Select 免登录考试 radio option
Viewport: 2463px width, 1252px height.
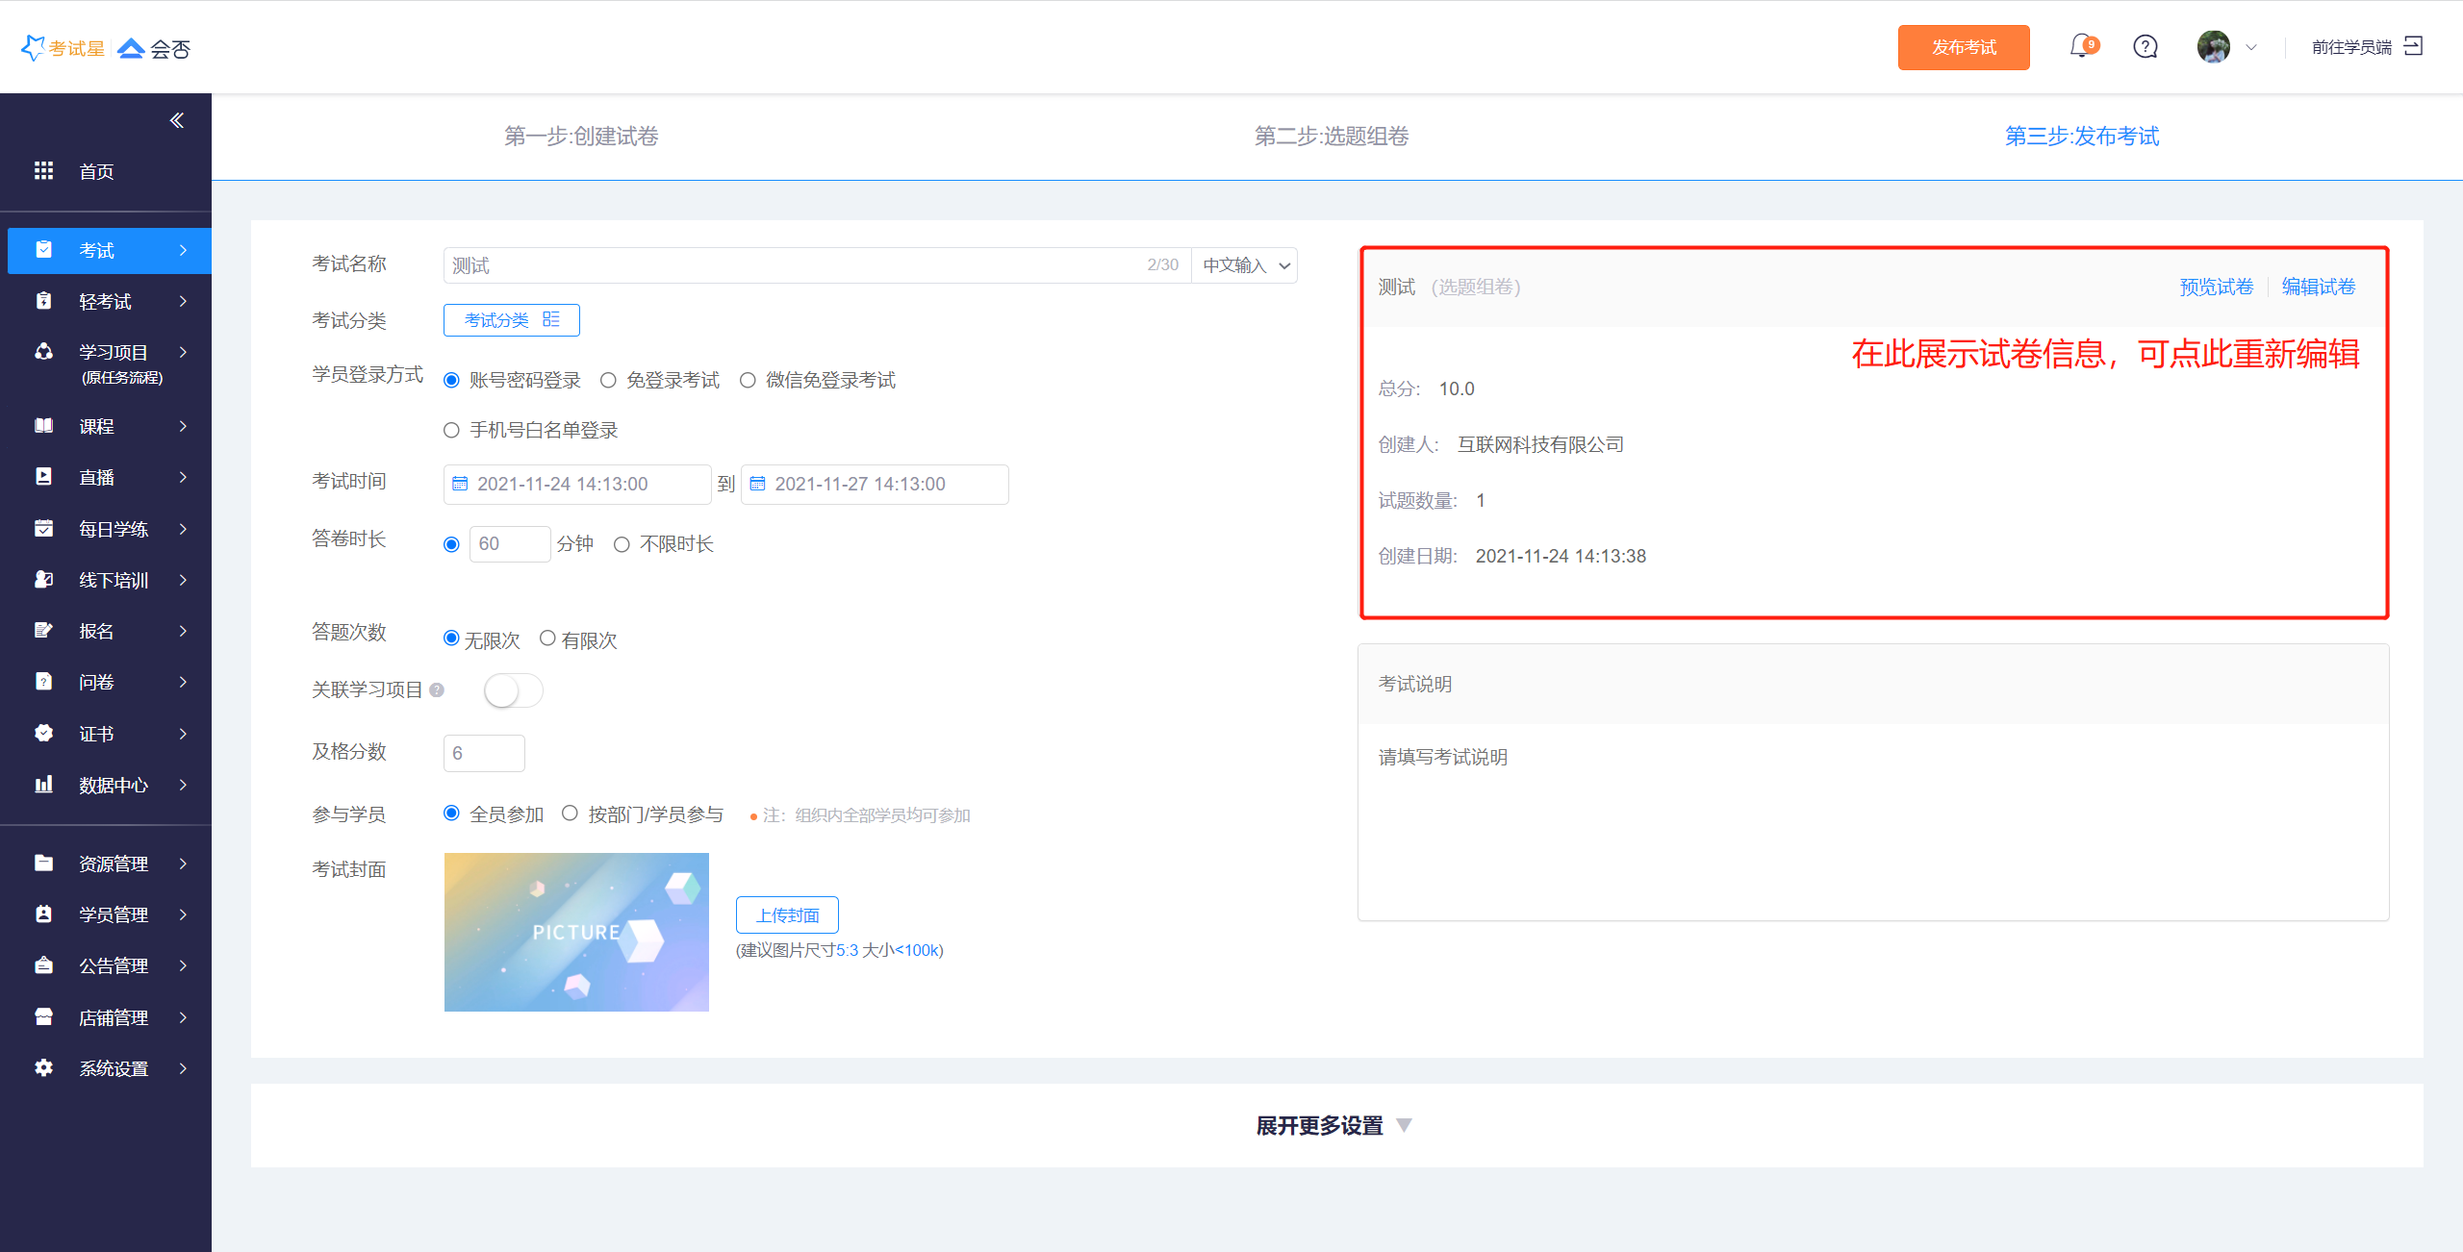coord(608,381)
